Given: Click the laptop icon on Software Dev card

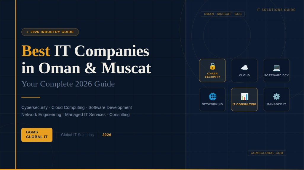Looking at the screenshot, I should [x=276, y=68].
